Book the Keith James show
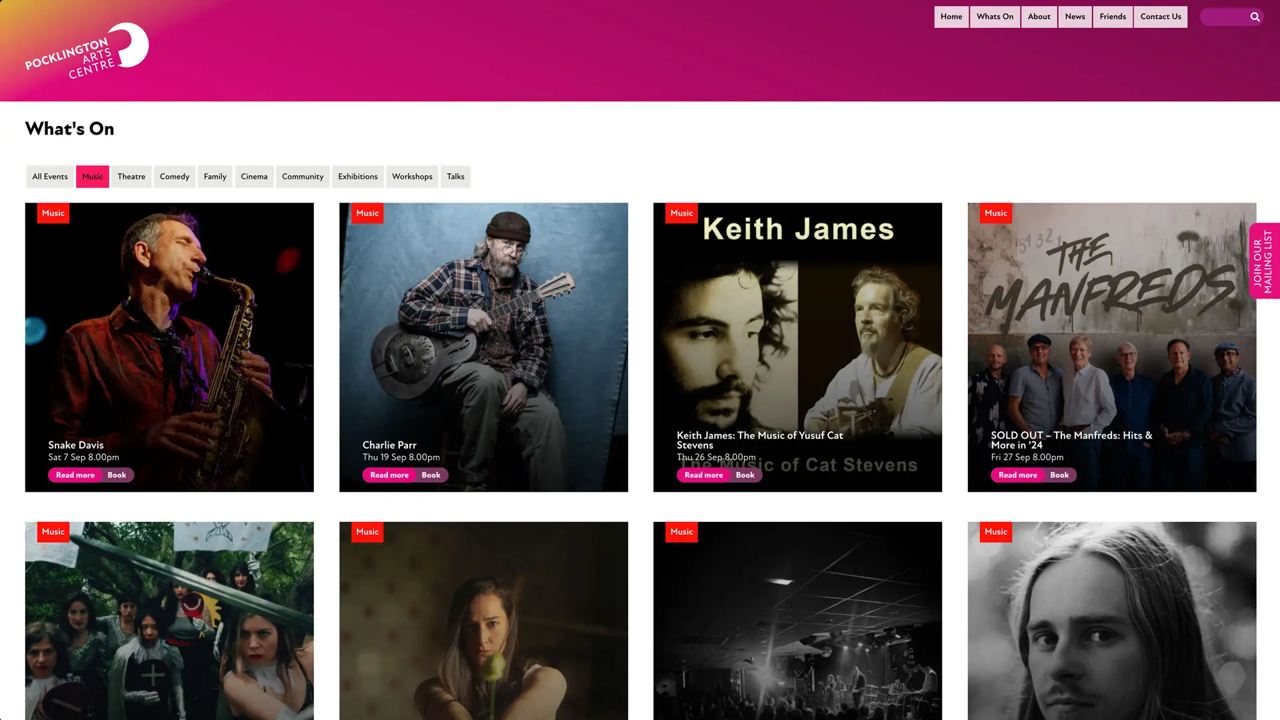This screenshot has width=1280, height=720. (x=745, y=475)
